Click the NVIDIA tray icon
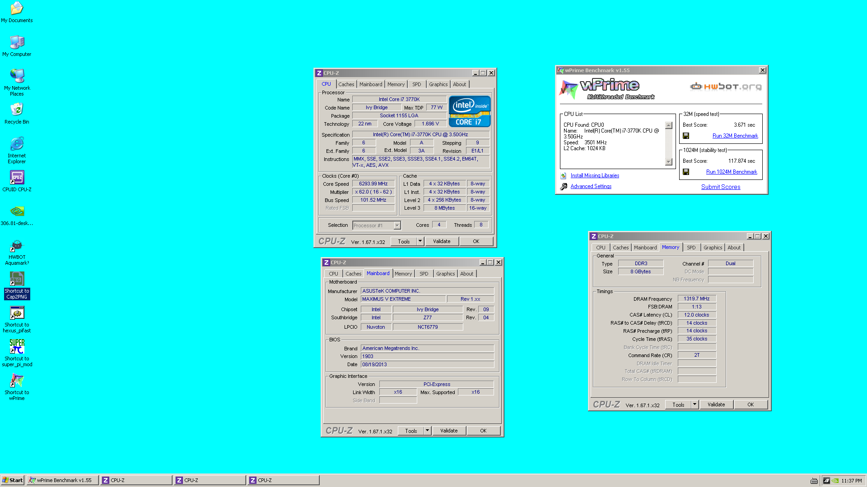Image resolution: width=867 pixels, height=487 pixels. pyautogui.click(x=835, y=481)
